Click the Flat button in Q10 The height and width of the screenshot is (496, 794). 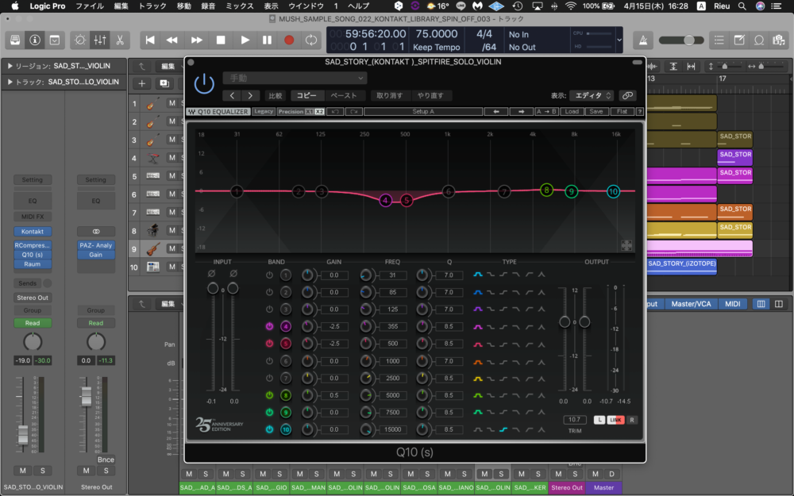[622, 112]
